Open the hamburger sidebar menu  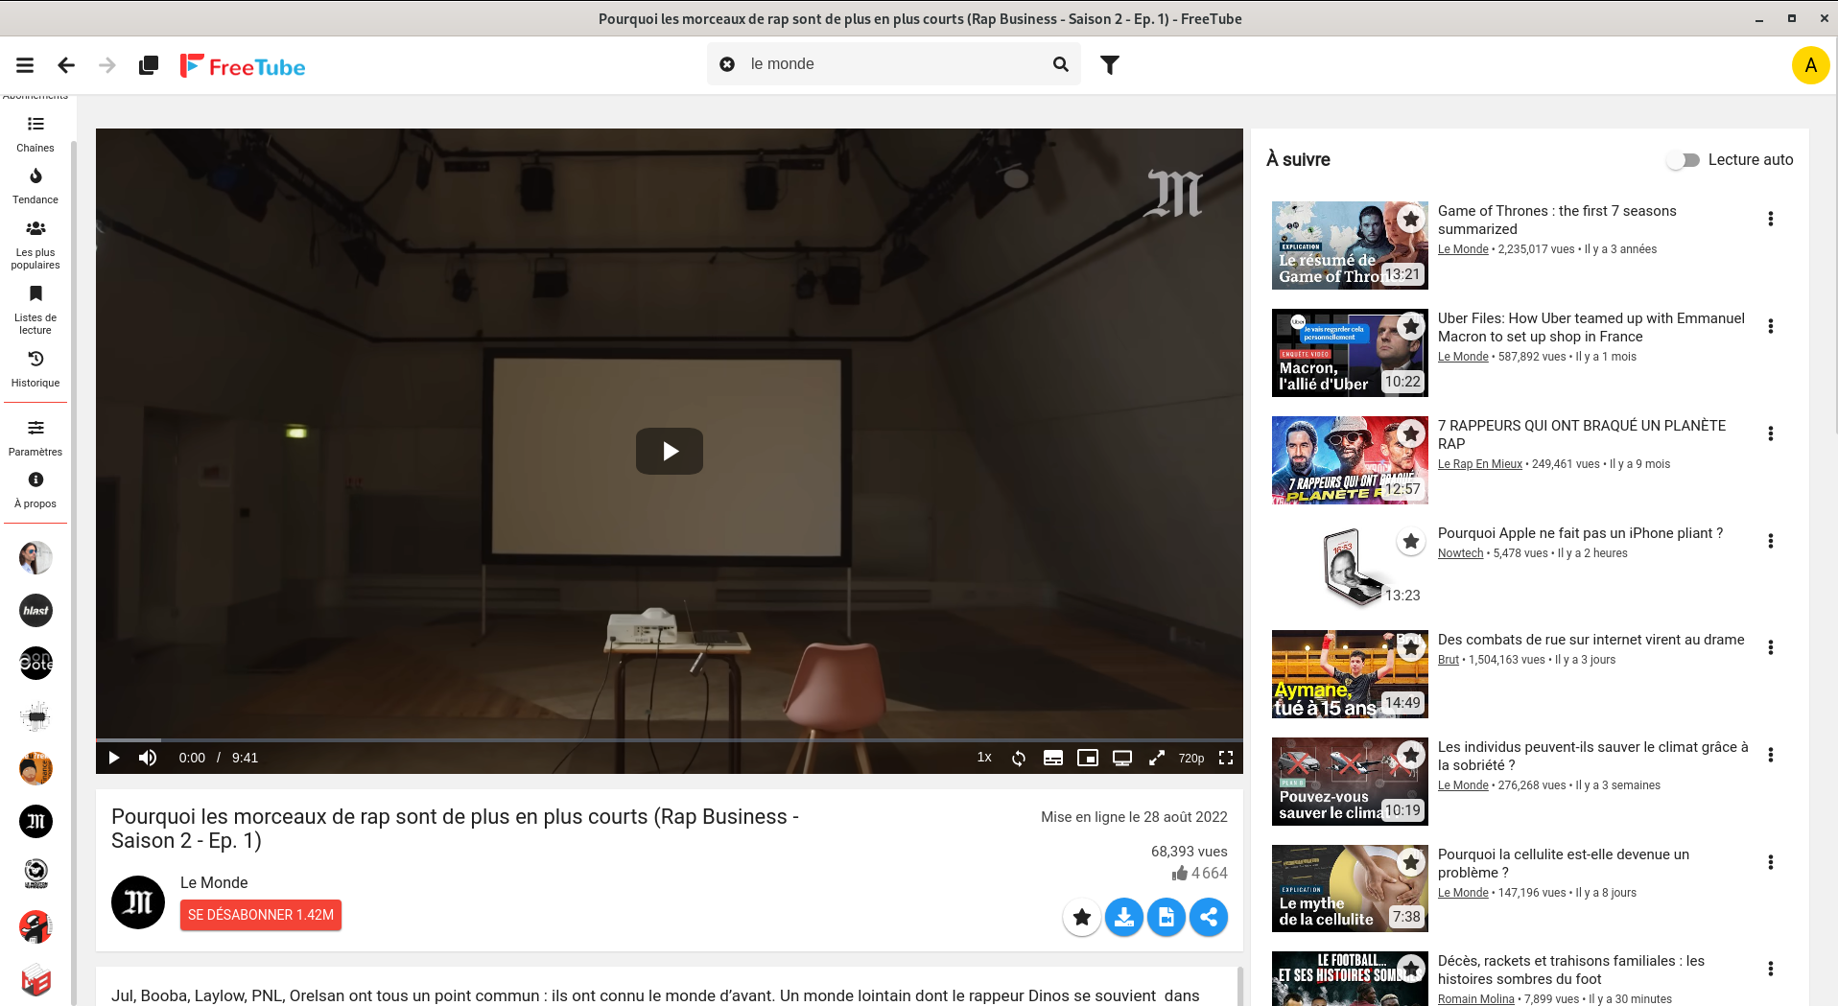pyautogui.click(x=25, y=65)
